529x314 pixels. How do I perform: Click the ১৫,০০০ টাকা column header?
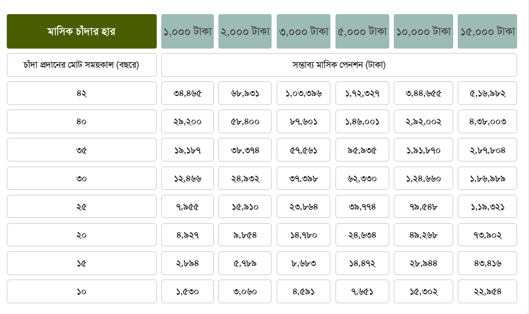pos(487,32)
